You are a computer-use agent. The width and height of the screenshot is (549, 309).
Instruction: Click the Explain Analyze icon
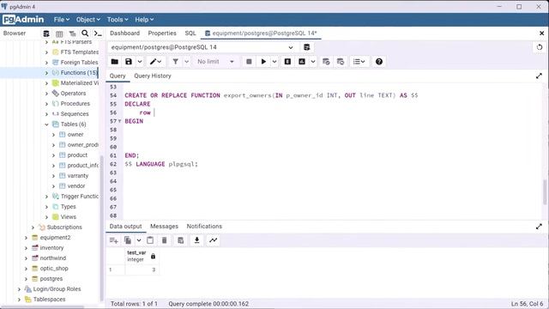[302, 62]
